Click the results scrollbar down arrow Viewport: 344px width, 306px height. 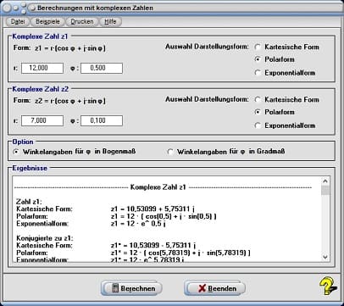coord(325,257)
